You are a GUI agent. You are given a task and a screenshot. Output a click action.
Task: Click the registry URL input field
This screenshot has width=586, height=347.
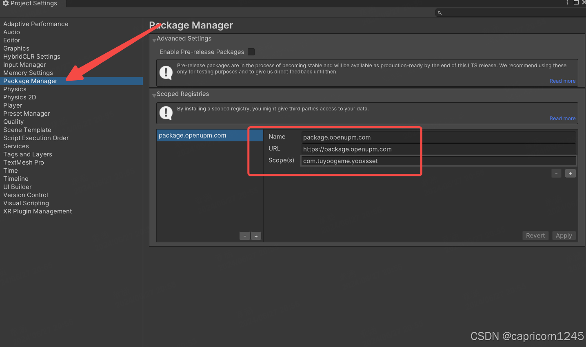point(438,149)
